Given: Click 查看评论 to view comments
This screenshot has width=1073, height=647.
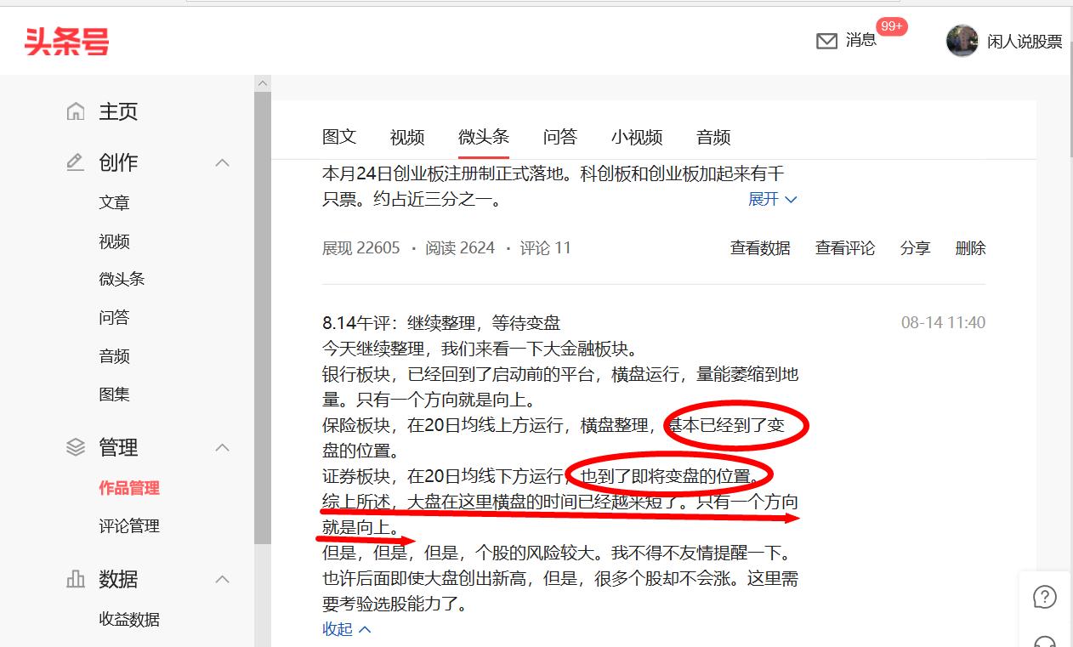Looking at the screenshot, I should click(845, 247).
